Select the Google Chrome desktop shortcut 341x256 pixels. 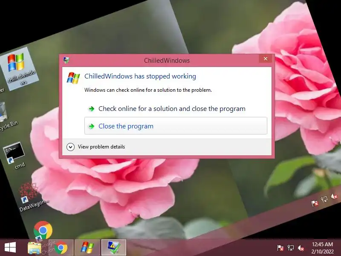point(43,231)
